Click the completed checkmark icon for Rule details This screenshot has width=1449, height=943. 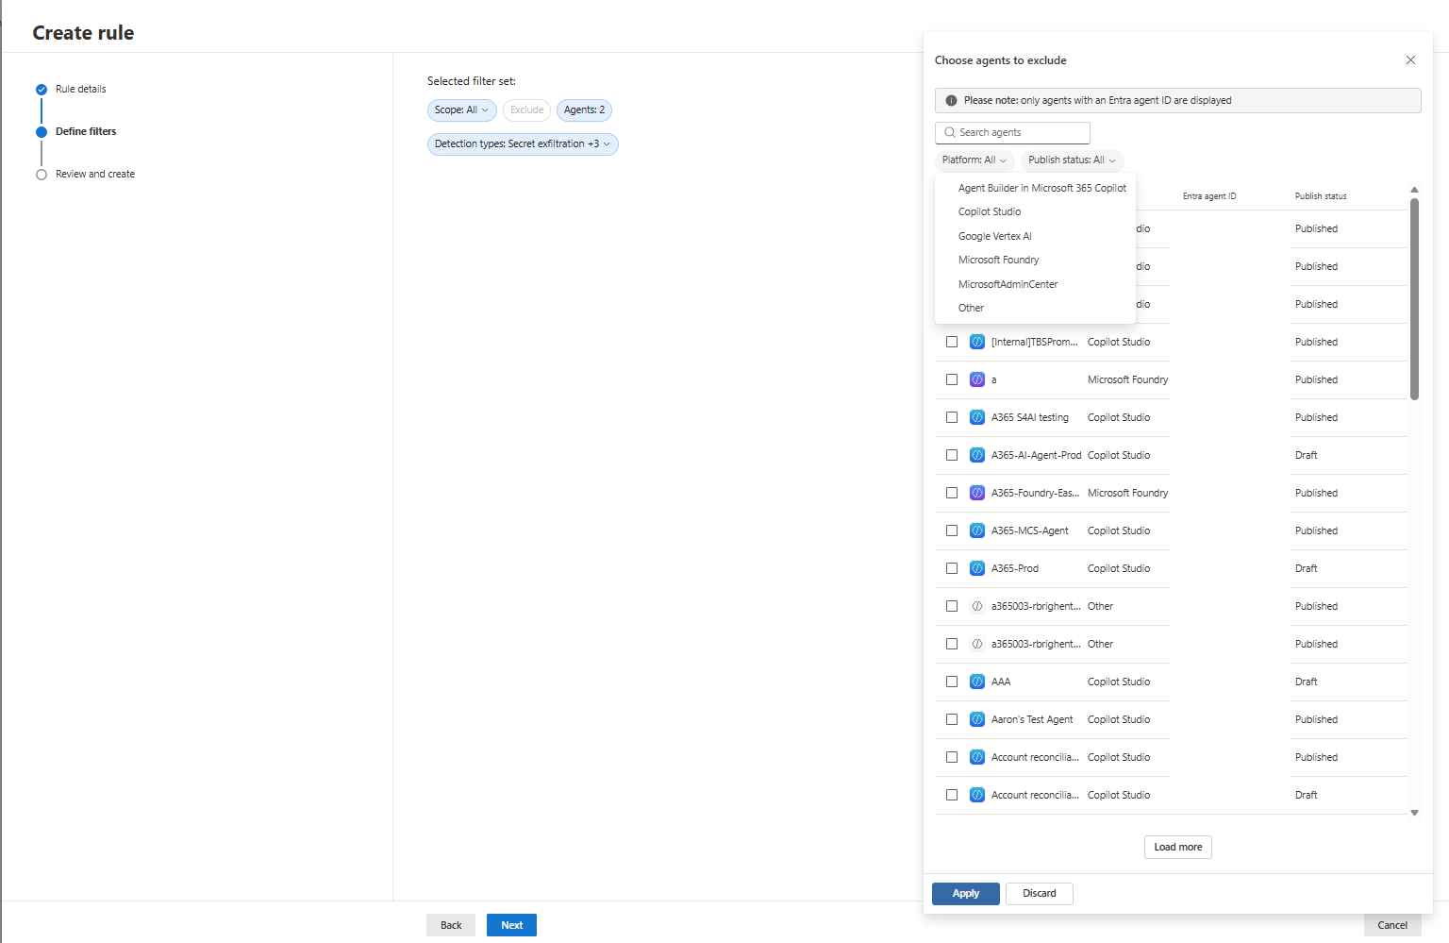pyautogui.click(x=42, y=90)
